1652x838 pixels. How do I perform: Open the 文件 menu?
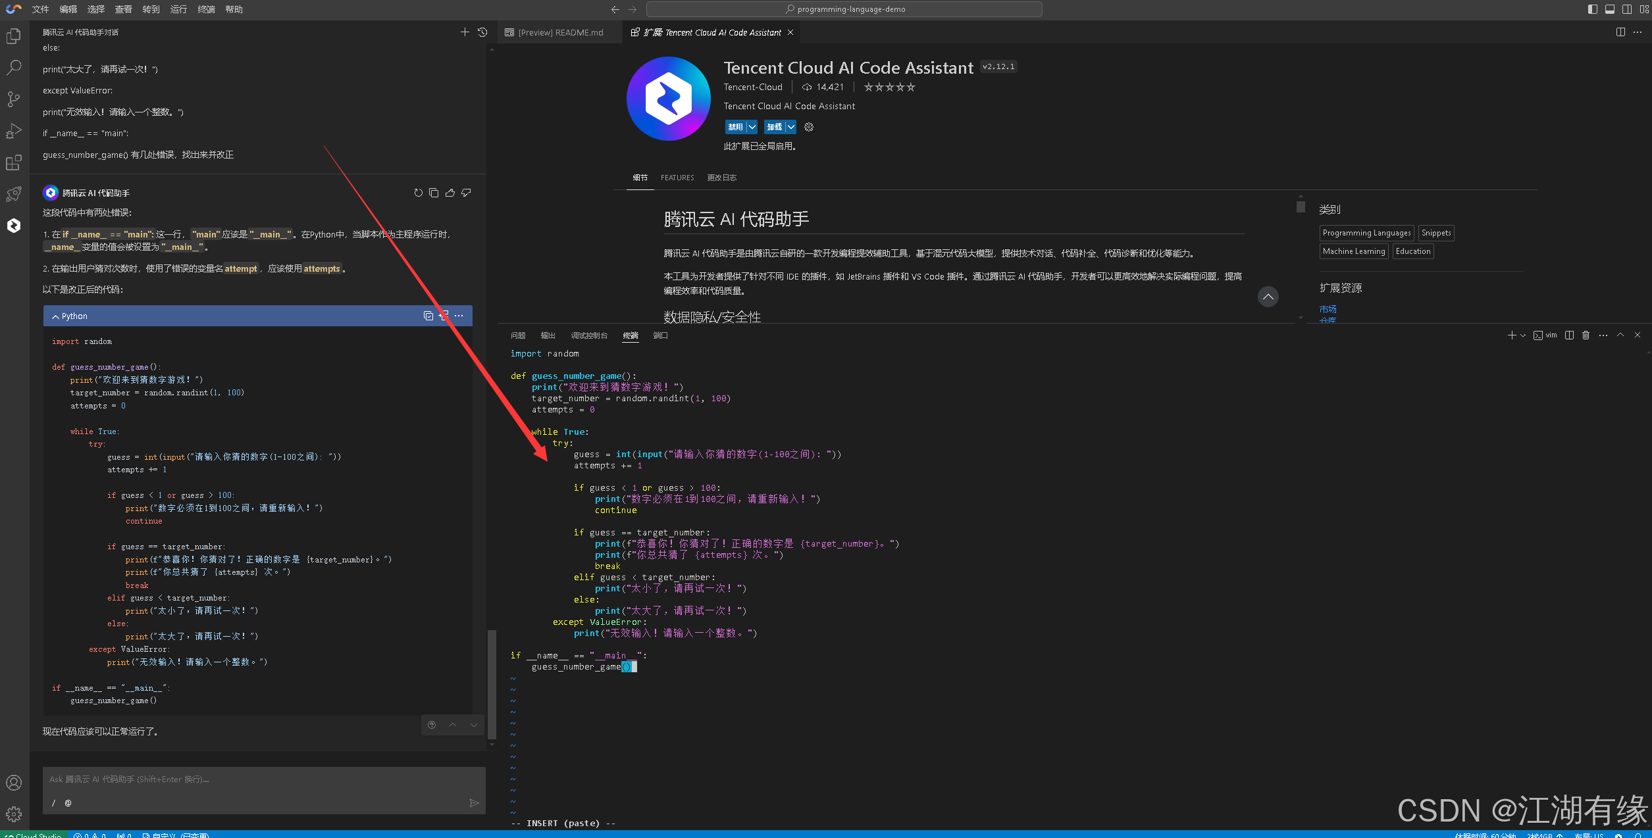pyautogui.click(x=41, y=9)
